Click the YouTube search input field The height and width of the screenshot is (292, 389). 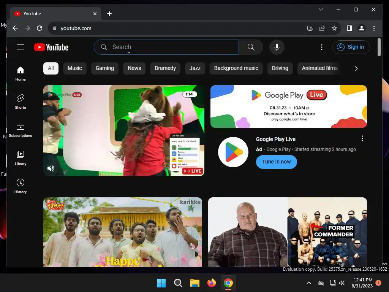[x=166, y=47]
